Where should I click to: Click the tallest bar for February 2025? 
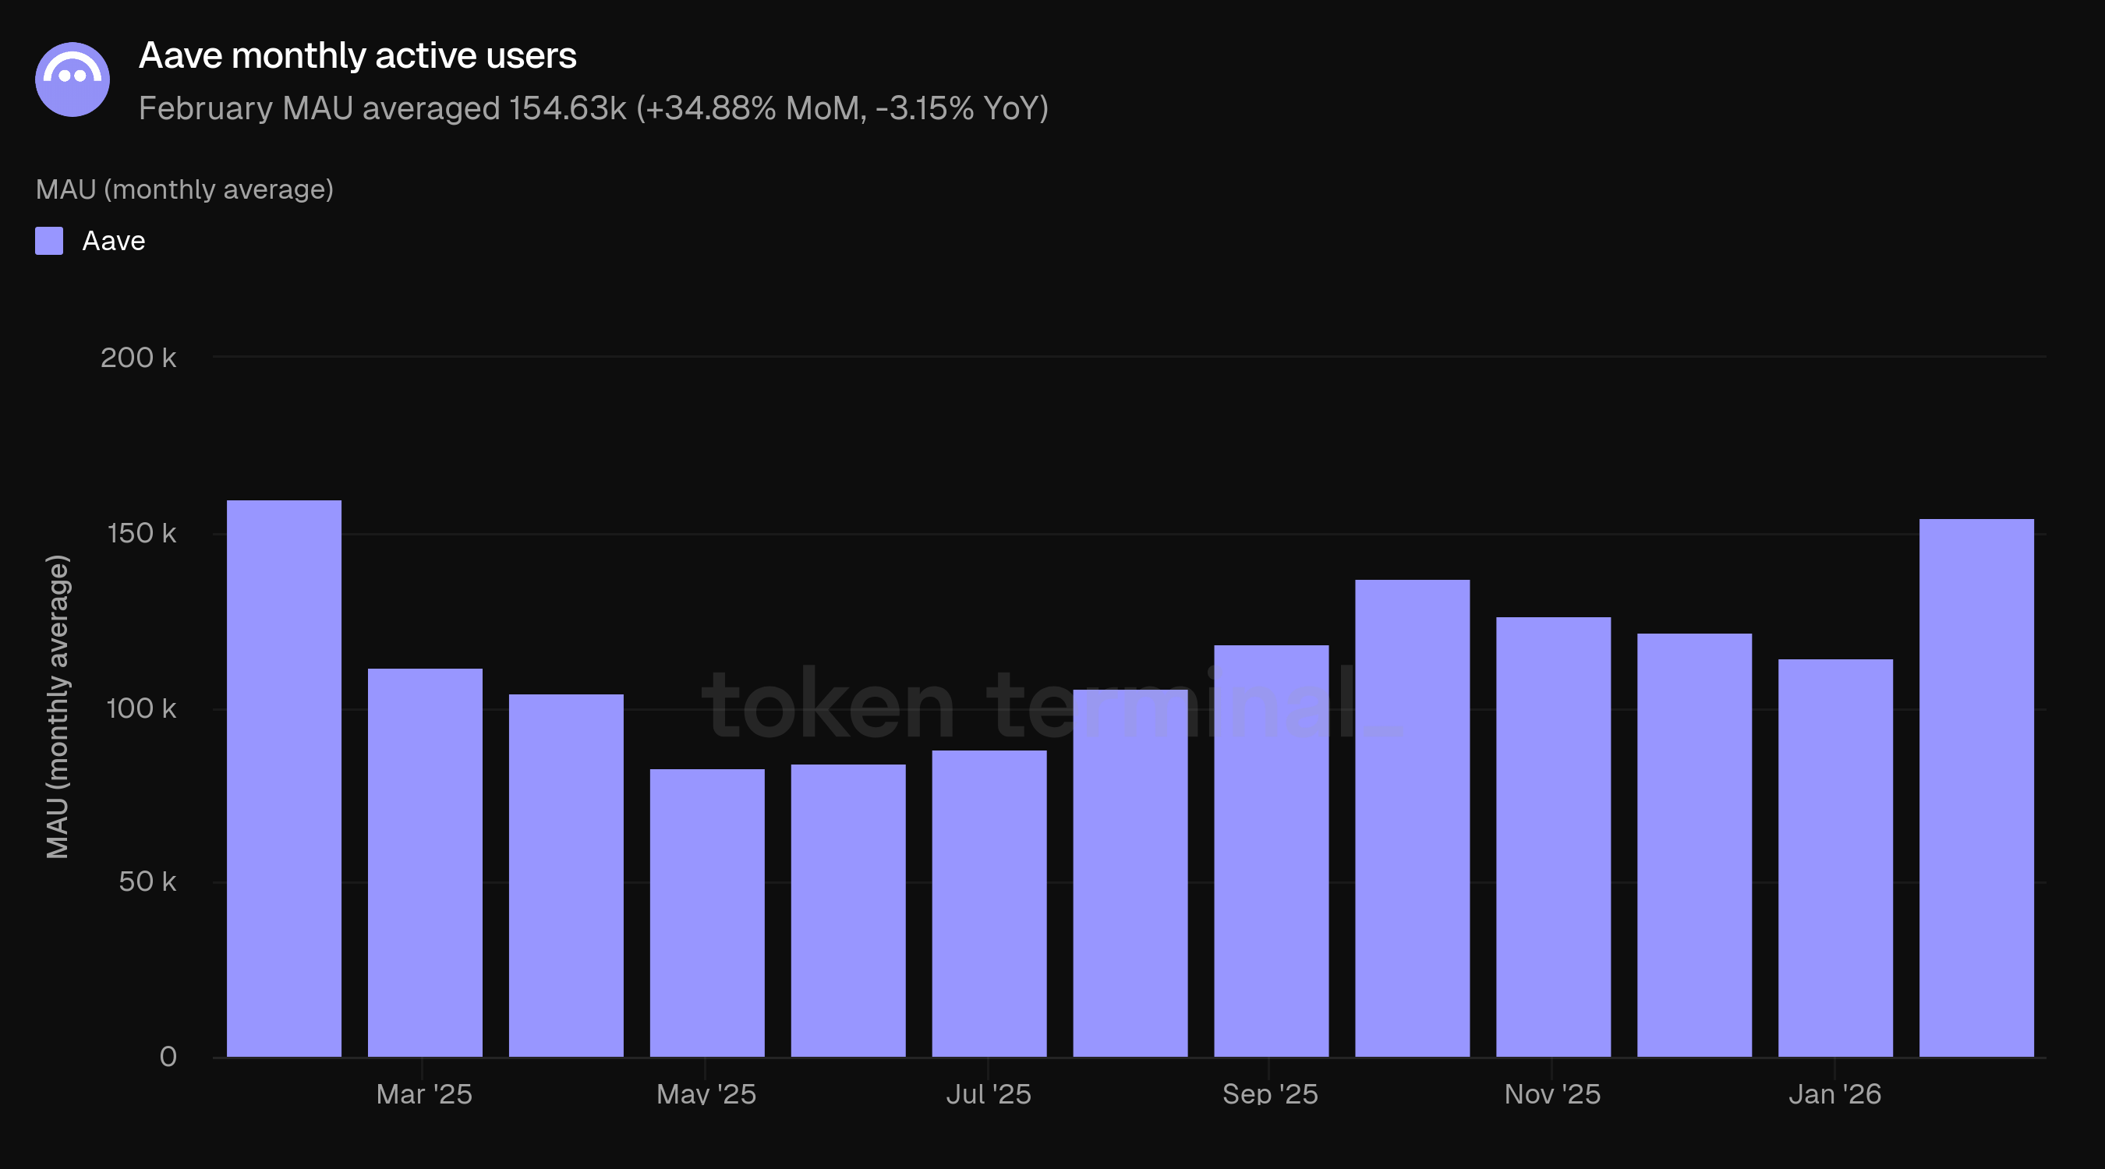click(x=284, y=778)
